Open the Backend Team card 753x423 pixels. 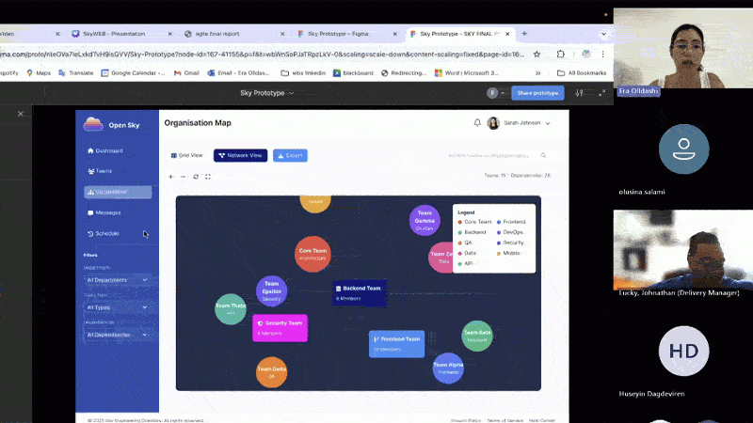click(x=360, y=293)
